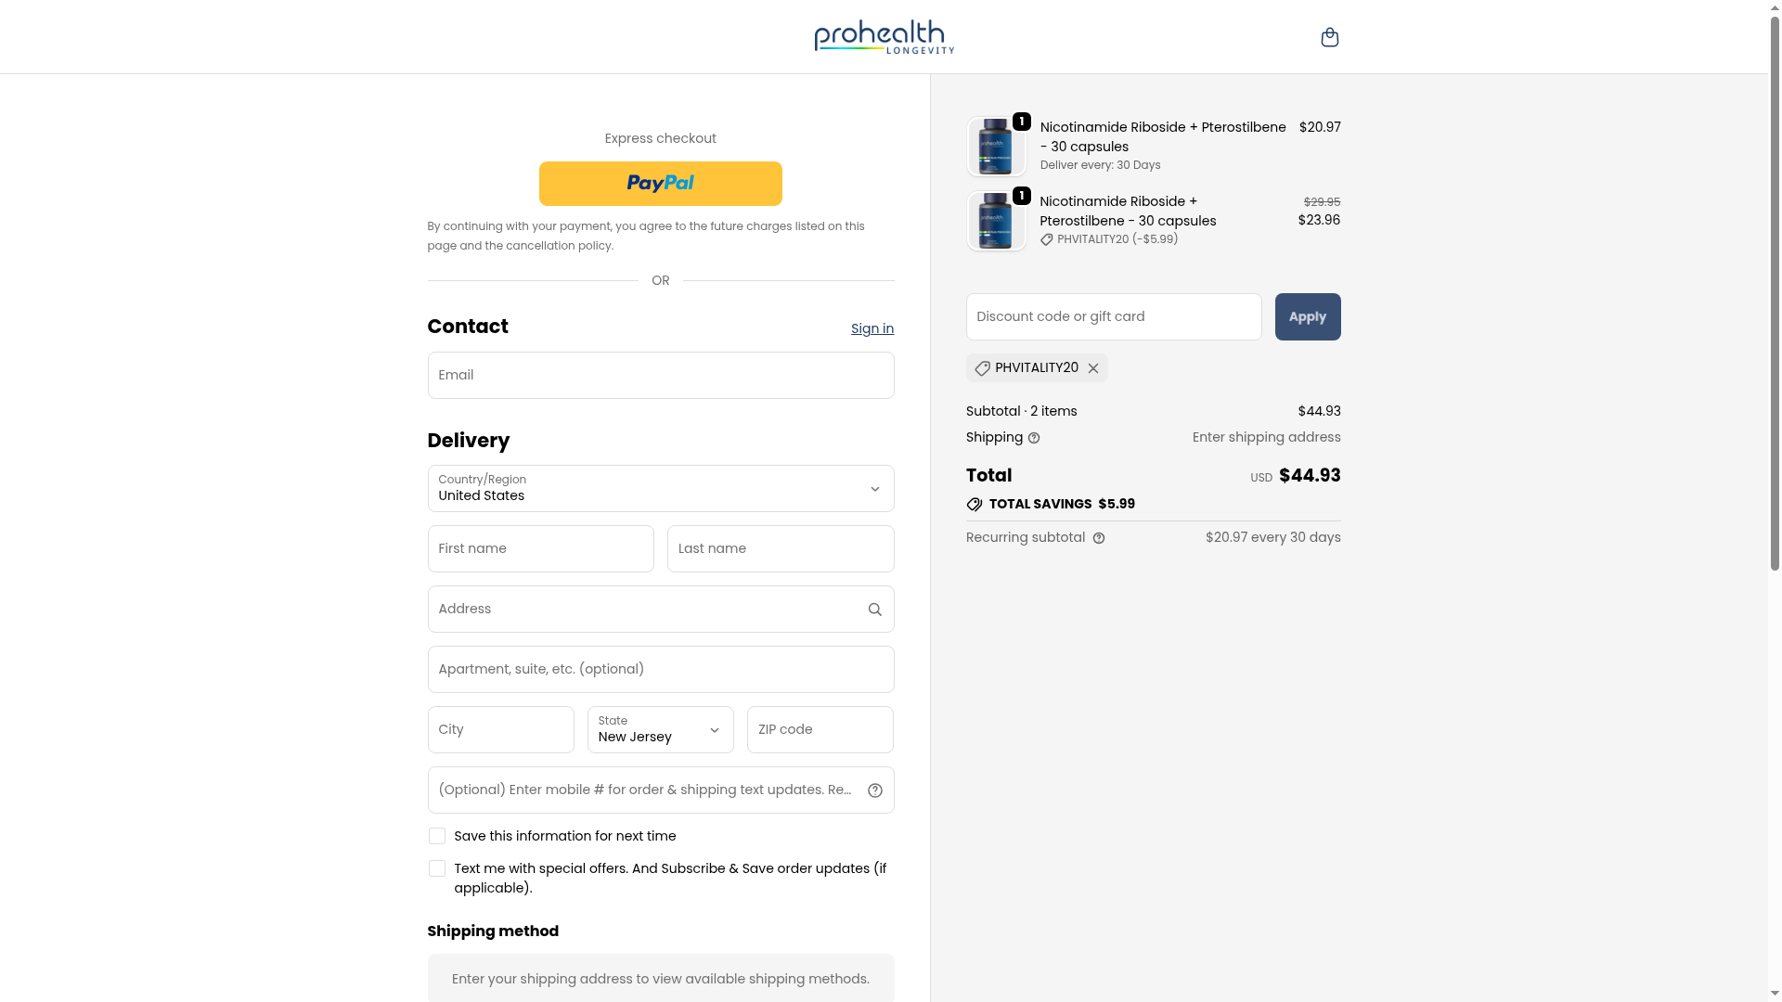
Task: Click the address search magnifier icon
Action: click(x=874, y=610)
